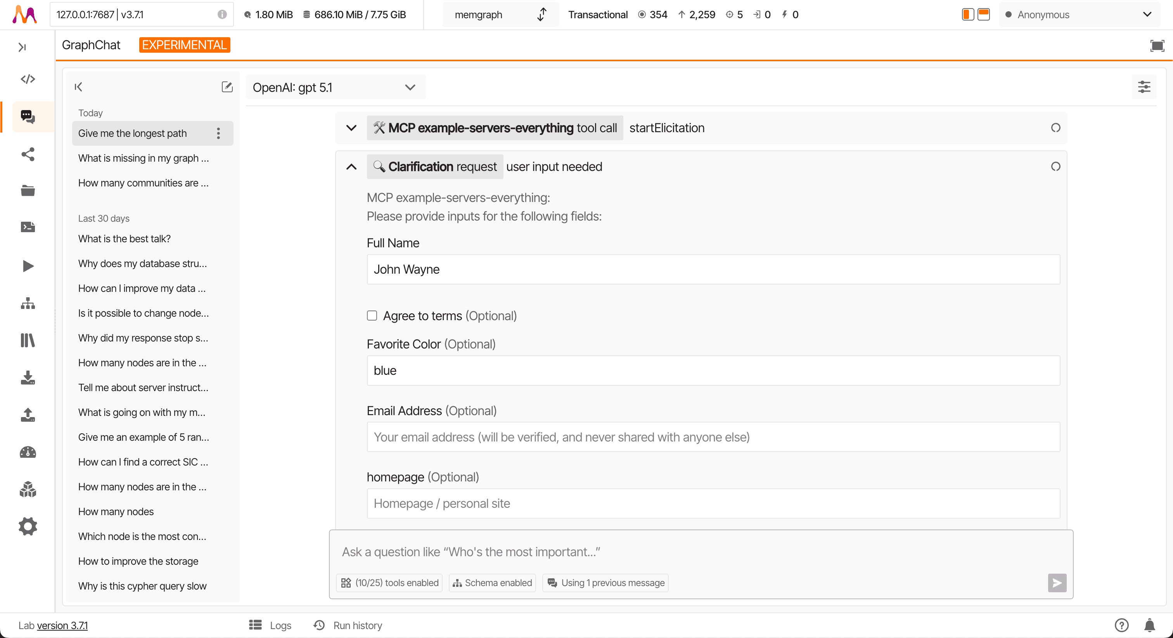Viewport: 1173px width, 638px height.
Task: Start a new chat with the edit icon
Action: 227,87
